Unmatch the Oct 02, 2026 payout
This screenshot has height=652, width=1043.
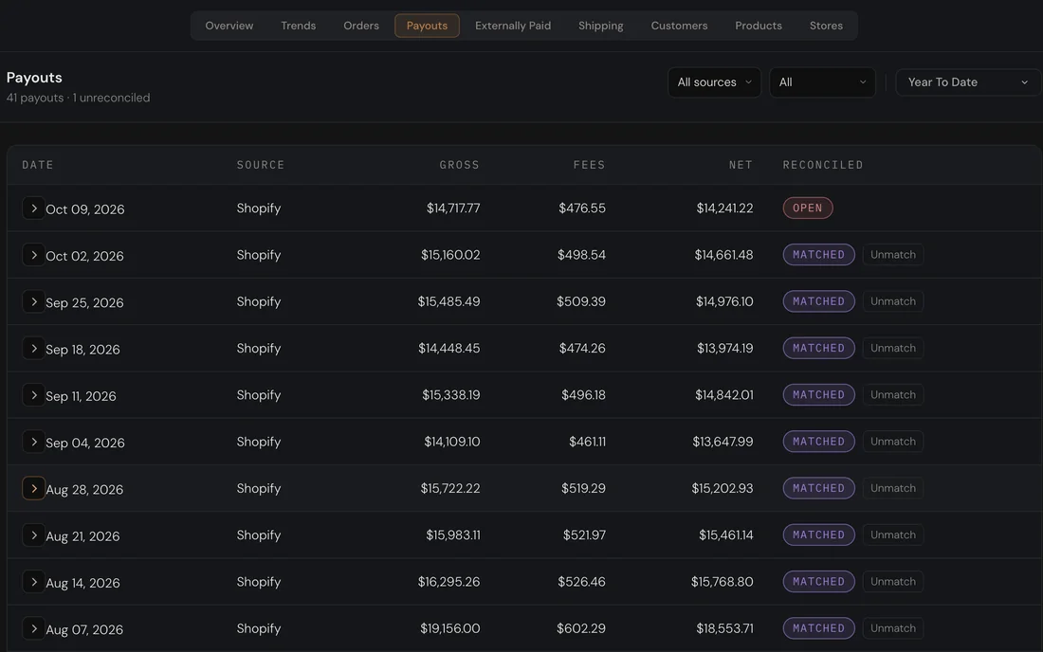(x=892, y=255)
